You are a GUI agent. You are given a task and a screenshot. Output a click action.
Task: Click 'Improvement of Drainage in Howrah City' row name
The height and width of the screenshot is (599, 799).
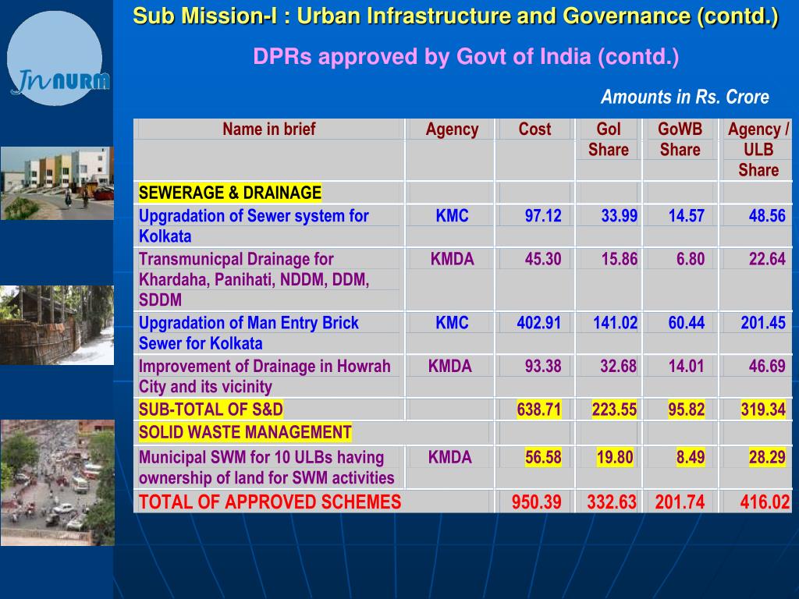click(x=265, y=377)
